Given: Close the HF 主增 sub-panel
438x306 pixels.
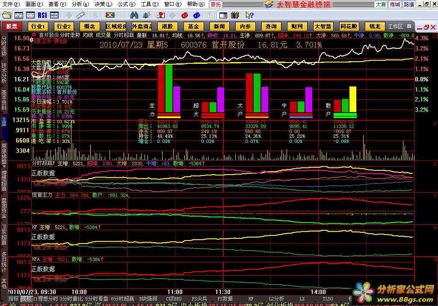Looking at the screenshot, I should [435, 228].
